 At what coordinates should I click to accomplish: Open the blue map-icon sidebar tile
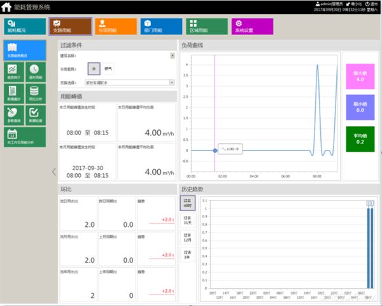click(x=25, y=50)
